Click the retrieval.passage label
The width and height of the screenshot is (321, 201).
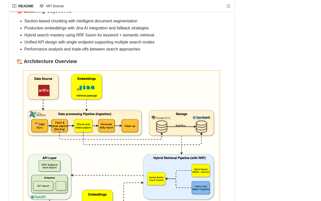[87, 96]
